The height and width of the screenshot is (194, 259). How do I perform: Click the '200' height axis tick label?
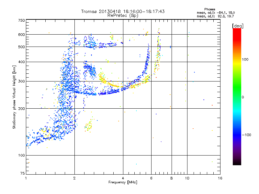[21, 109]
